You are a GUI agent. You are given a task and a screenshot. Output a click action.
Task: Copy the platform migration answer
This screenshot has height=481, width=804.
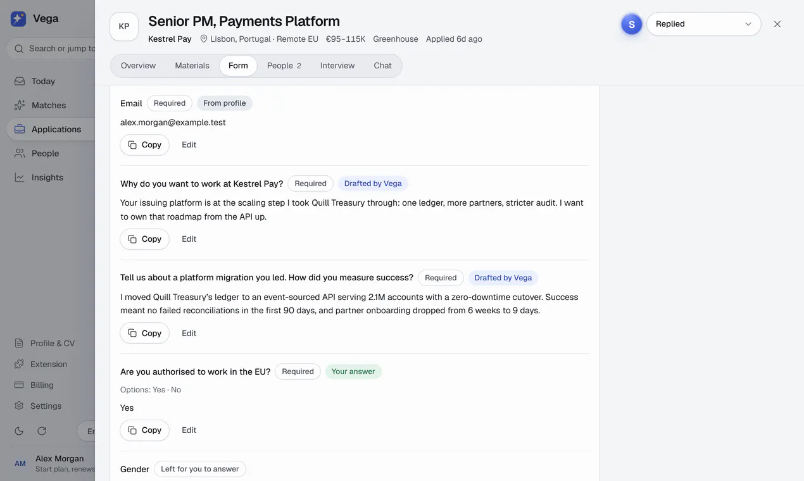click(144, 334)
